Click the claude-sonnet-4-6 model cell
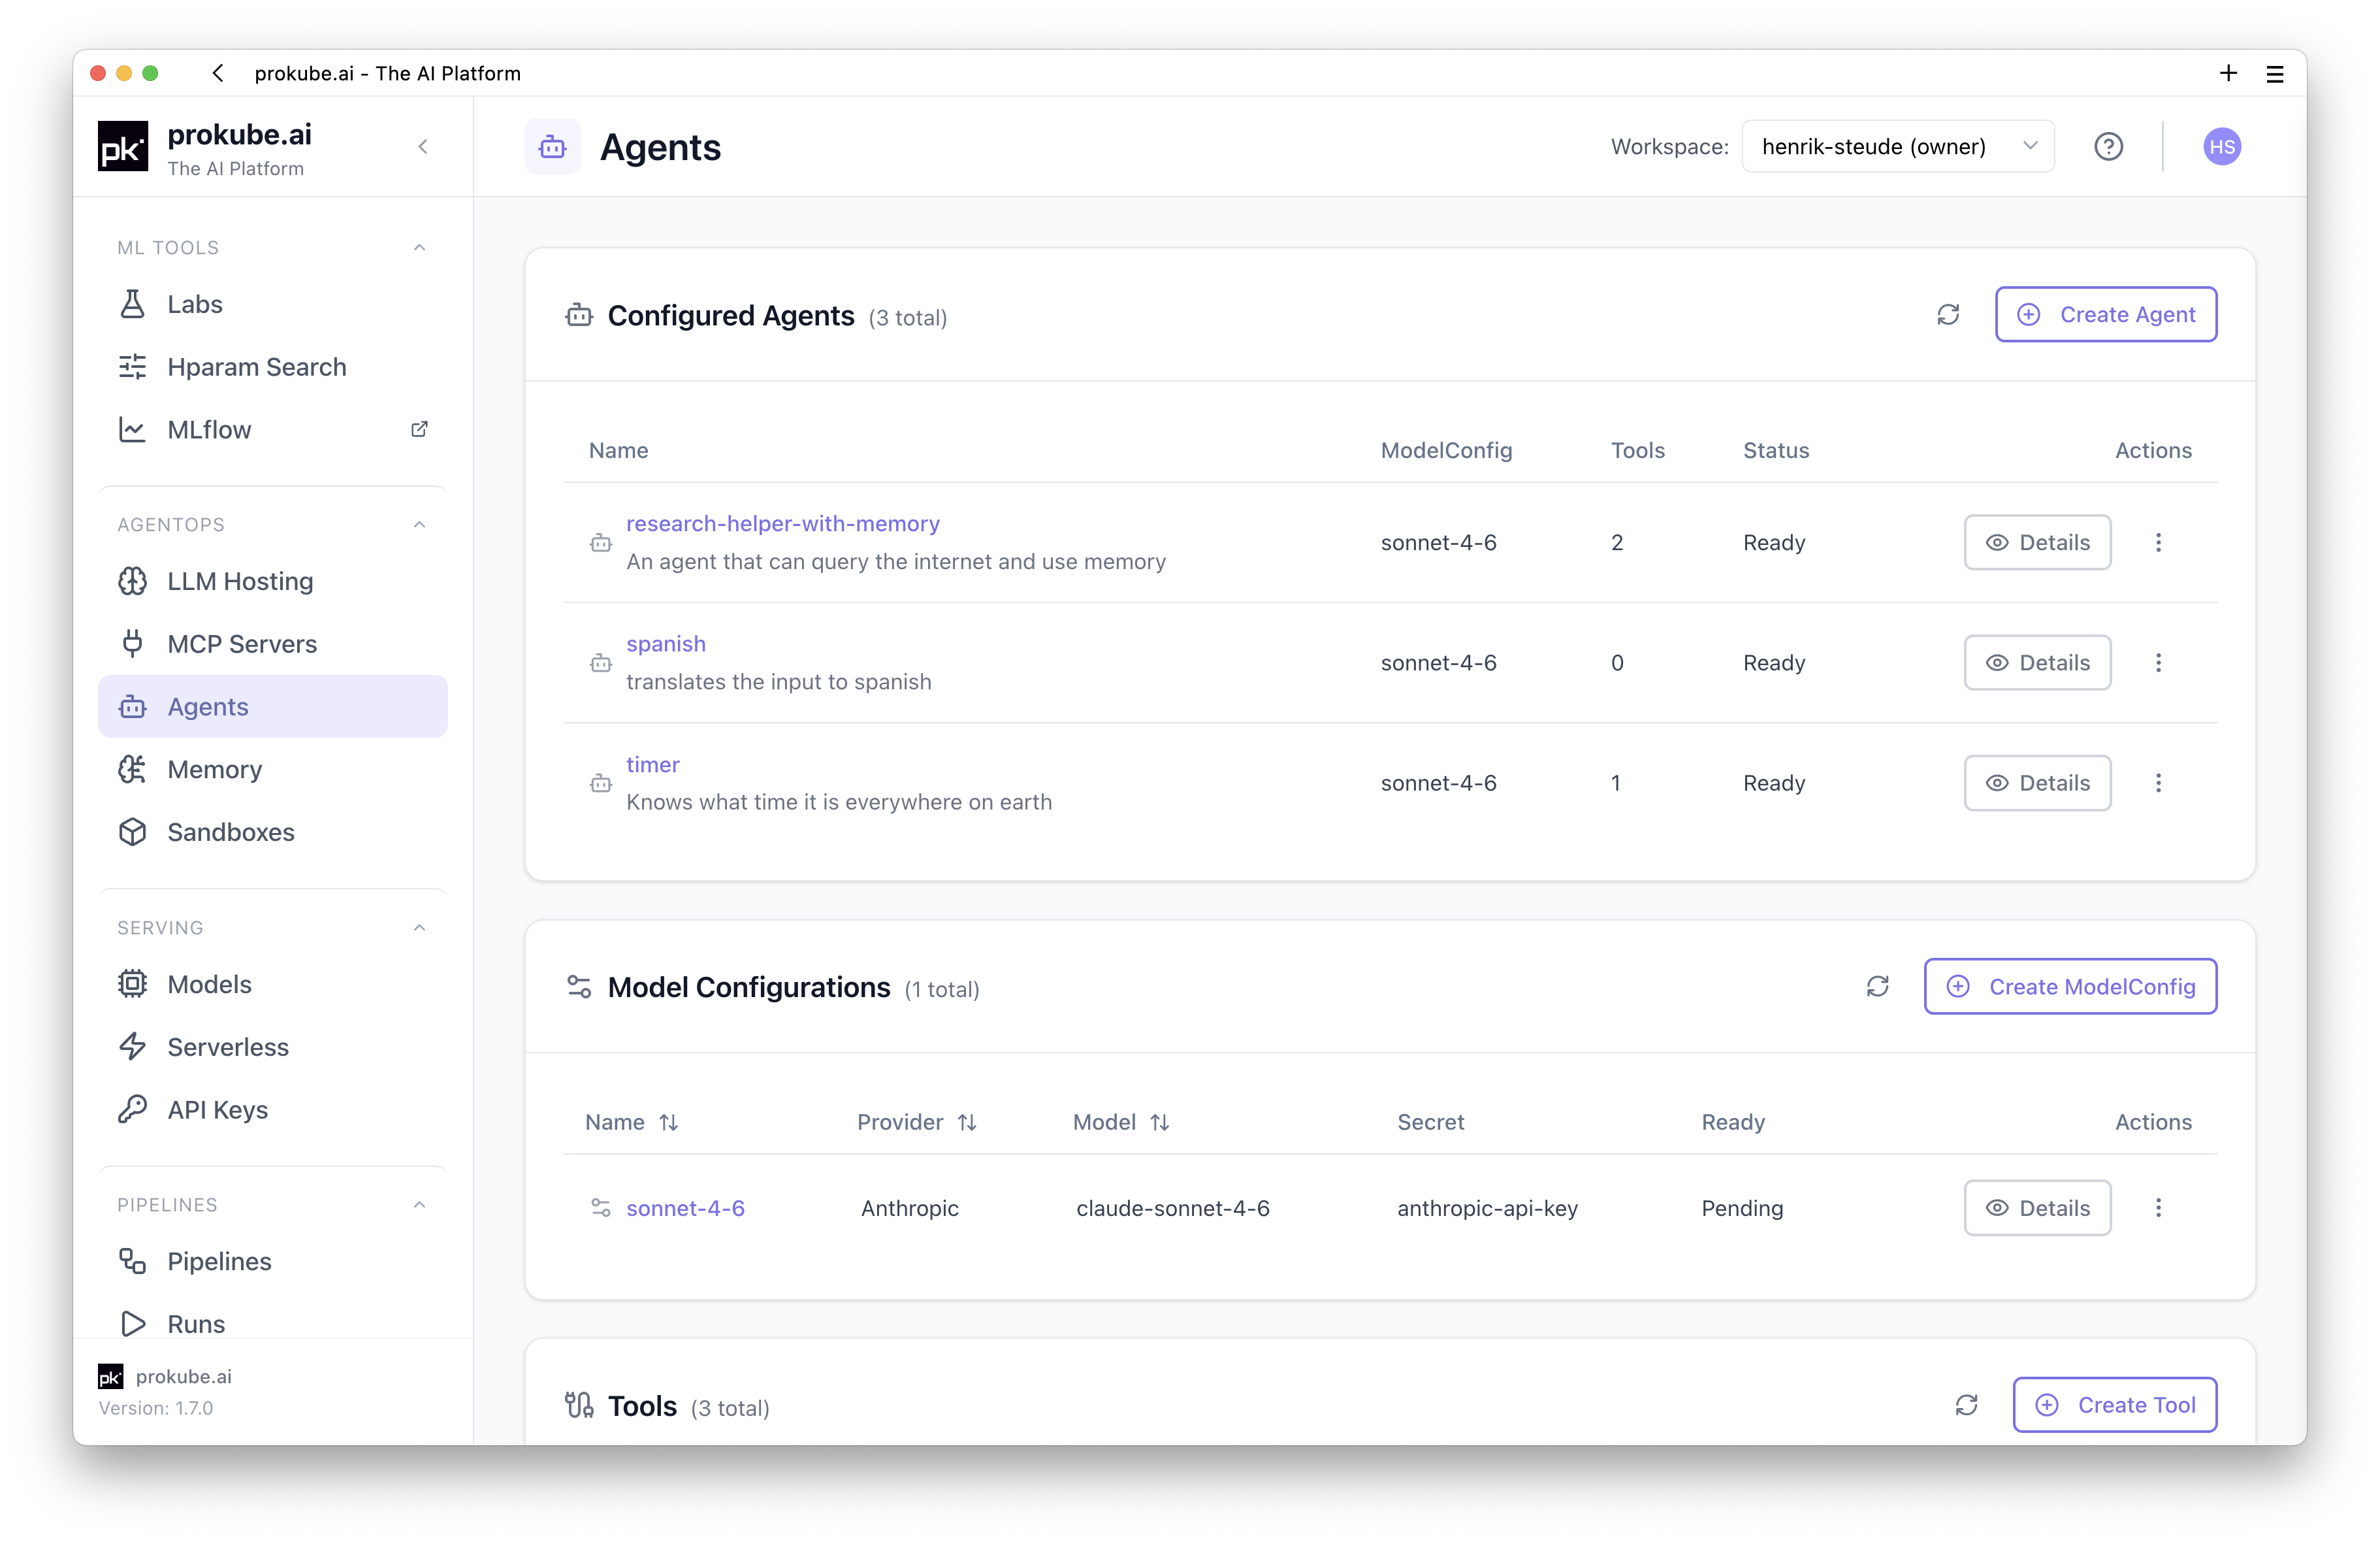The width and height of the screenshot is (2380, 1542). [1173, 1207]
